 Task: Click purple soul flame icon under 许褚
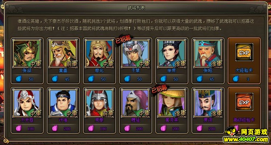click(x=55, y=128)
